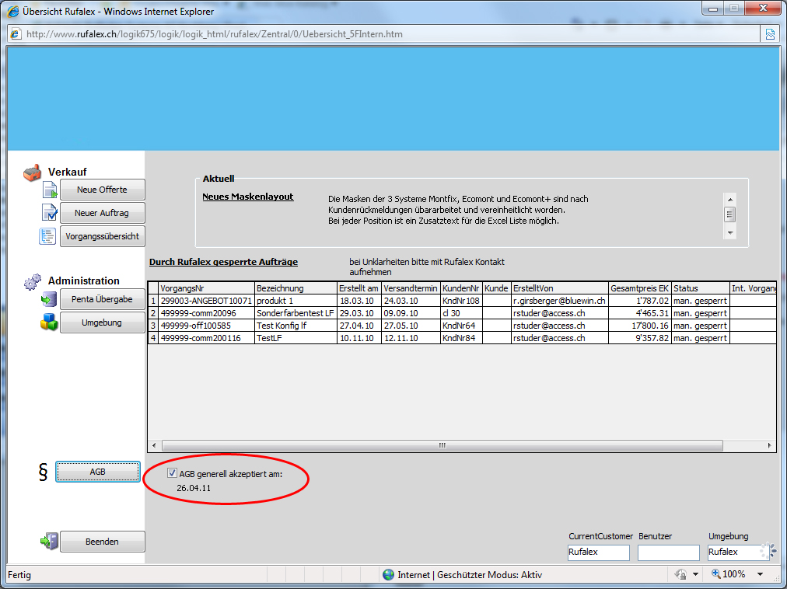Click the Status column header
Screen dimensions: 787x589
coord(700,288)
